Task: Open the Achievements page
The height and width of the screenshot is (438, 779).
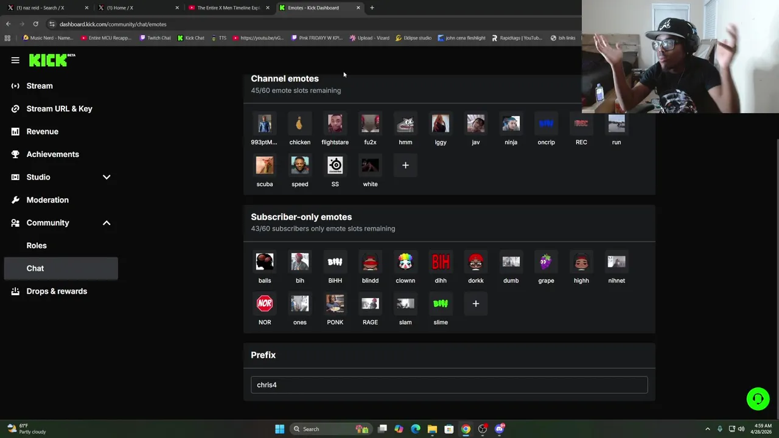Action: coord(61,154)
